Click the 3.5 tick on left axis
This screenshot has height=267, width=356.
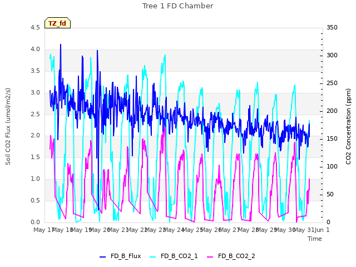tap(35, 71)
